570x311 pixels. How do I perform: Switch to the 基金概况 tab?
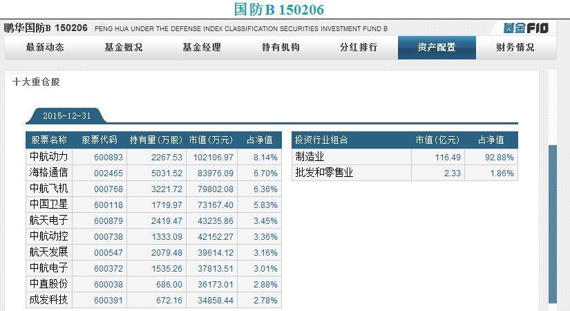pos(124,47)
